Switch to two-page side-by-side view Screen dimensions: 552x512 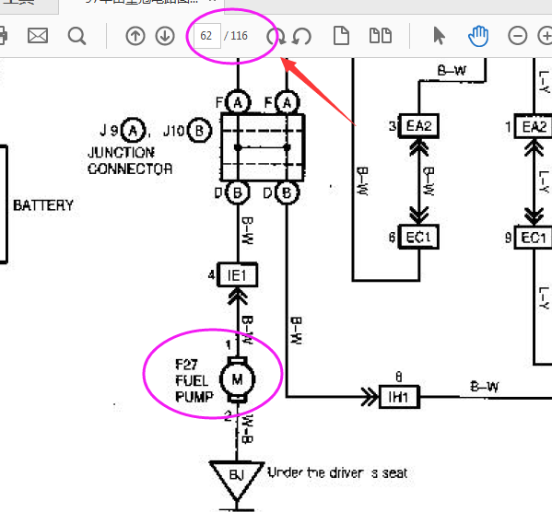tap(381, 36)
